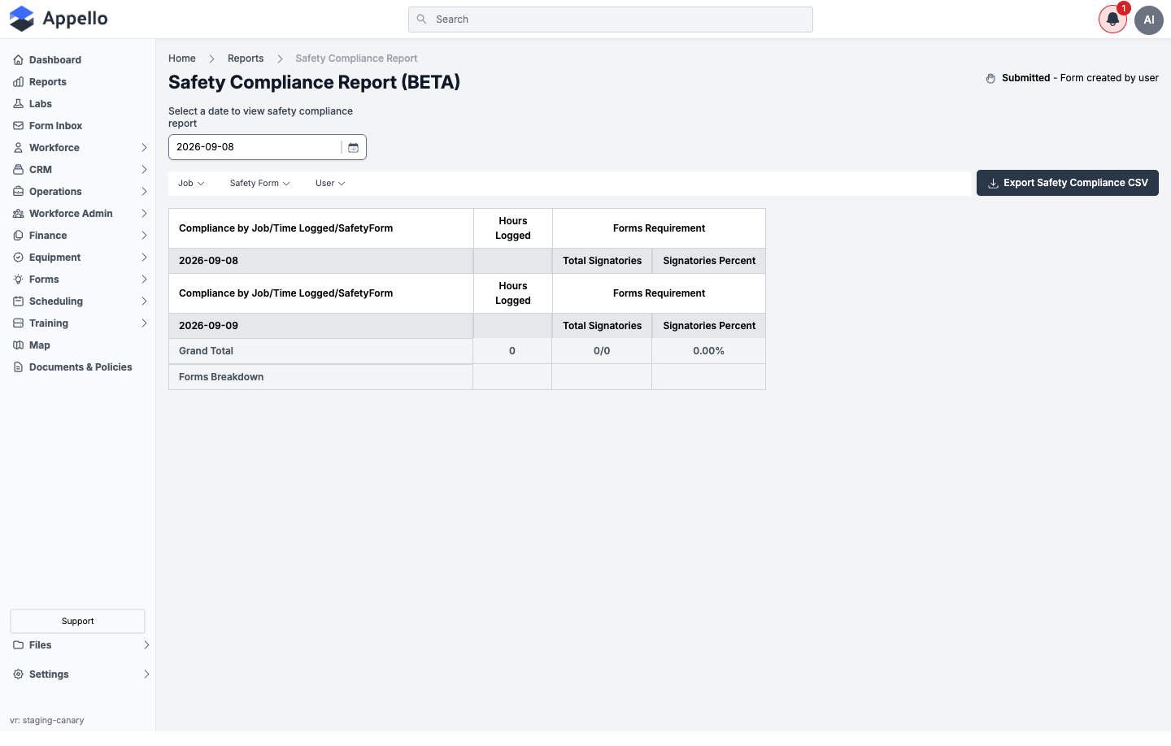Image resolution: width=1171 pixels, height=746 pixels.
Task: Click the Reports chart icon in sidebar
Action: [x=18, y=82]
